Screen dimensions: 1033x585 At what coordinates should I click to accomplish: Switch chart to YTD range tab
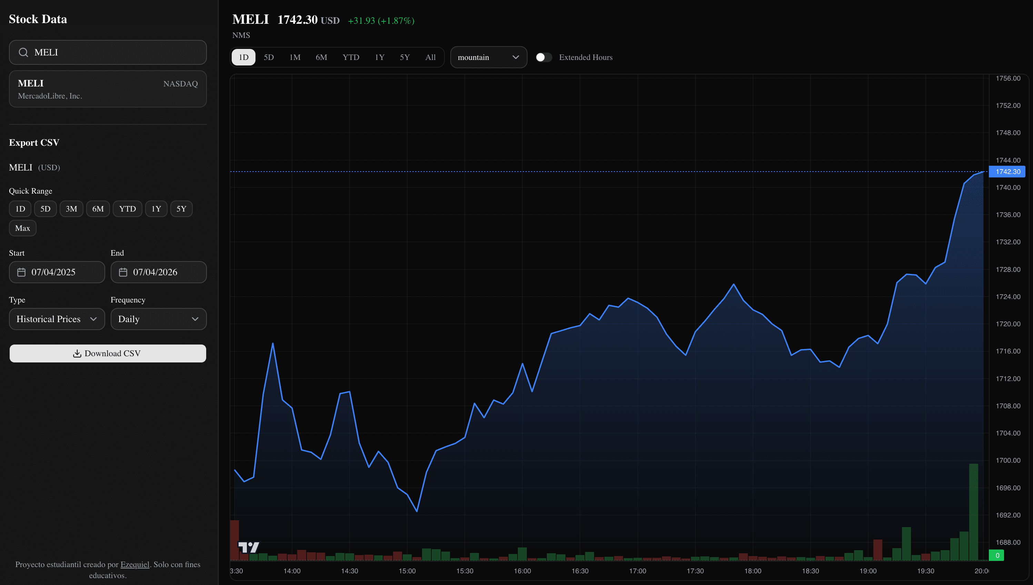coord(351,57)
